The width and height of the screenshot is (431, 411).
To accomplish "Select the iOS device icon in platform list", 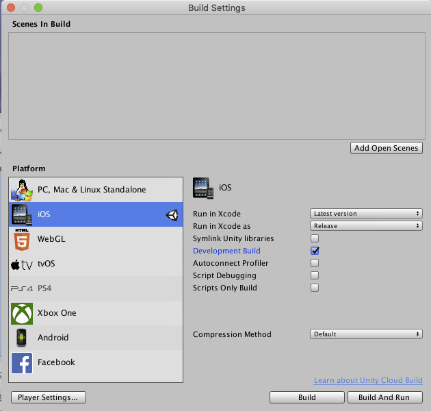I will pos(22,214).
